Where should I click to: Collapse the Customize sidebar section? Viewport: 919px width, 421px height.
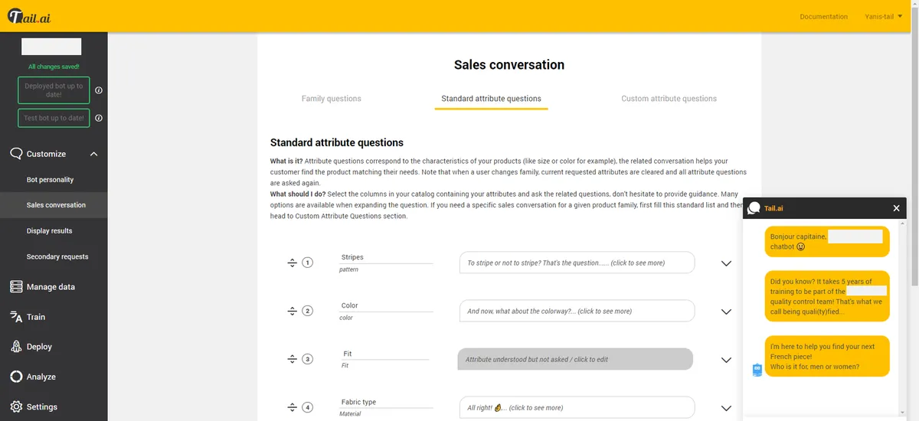click(93, 154)
